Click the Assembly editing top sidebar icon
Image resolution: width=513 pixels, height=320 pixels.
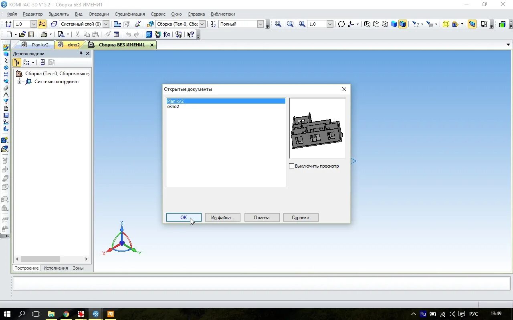coord(6,47)
